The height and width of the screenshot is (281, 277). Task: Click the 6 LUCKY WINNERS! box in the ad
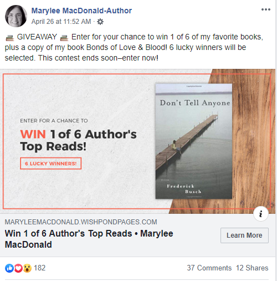pos(50,163)
